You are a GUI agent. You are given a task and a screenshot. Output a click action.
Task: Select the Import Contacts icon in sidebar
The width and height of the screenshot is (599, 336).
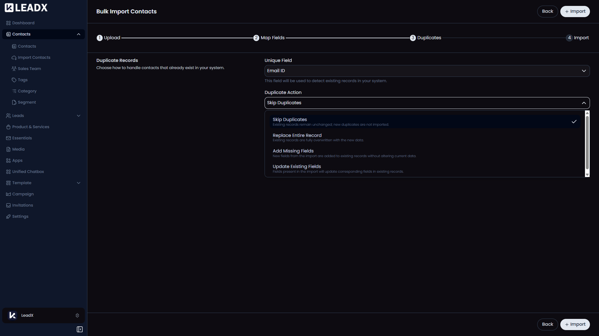coord(14,57)
